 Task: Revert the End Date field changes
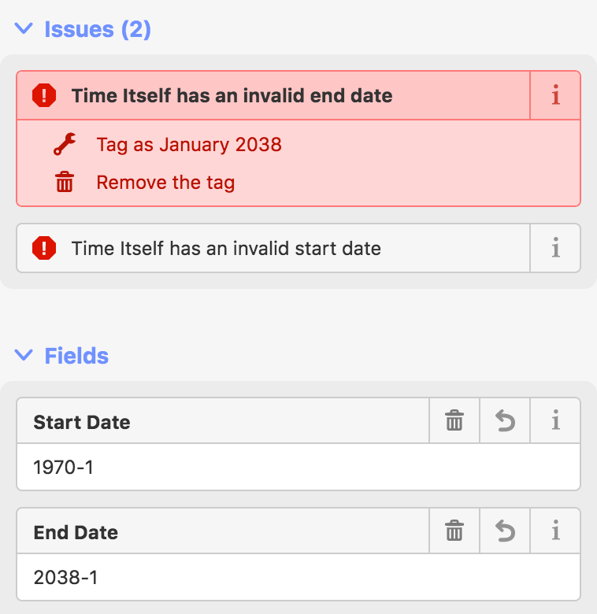point(505,532)
